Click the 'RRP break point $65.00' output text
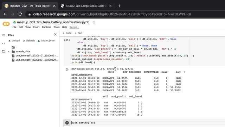The image size is (225, 127). [88, 69]
